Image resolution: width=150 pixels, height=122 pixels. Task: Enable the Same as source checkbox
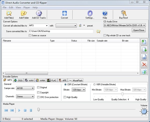pos(30,35)
